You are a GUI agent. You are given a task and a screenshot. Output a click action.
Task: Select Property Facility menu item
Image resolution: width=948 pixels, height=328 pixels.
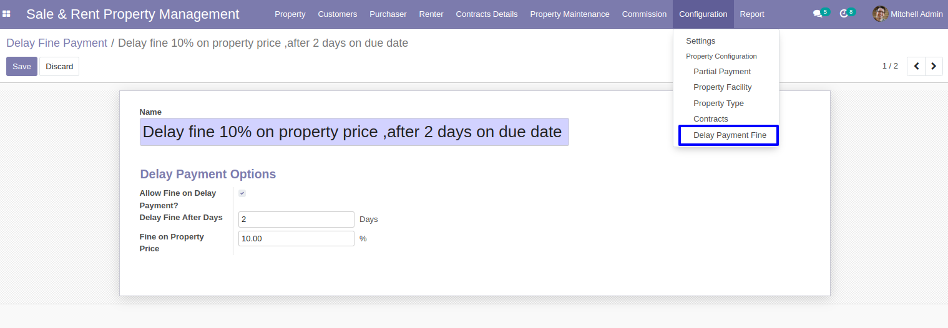pyautogui.click(x=722, y=87)
